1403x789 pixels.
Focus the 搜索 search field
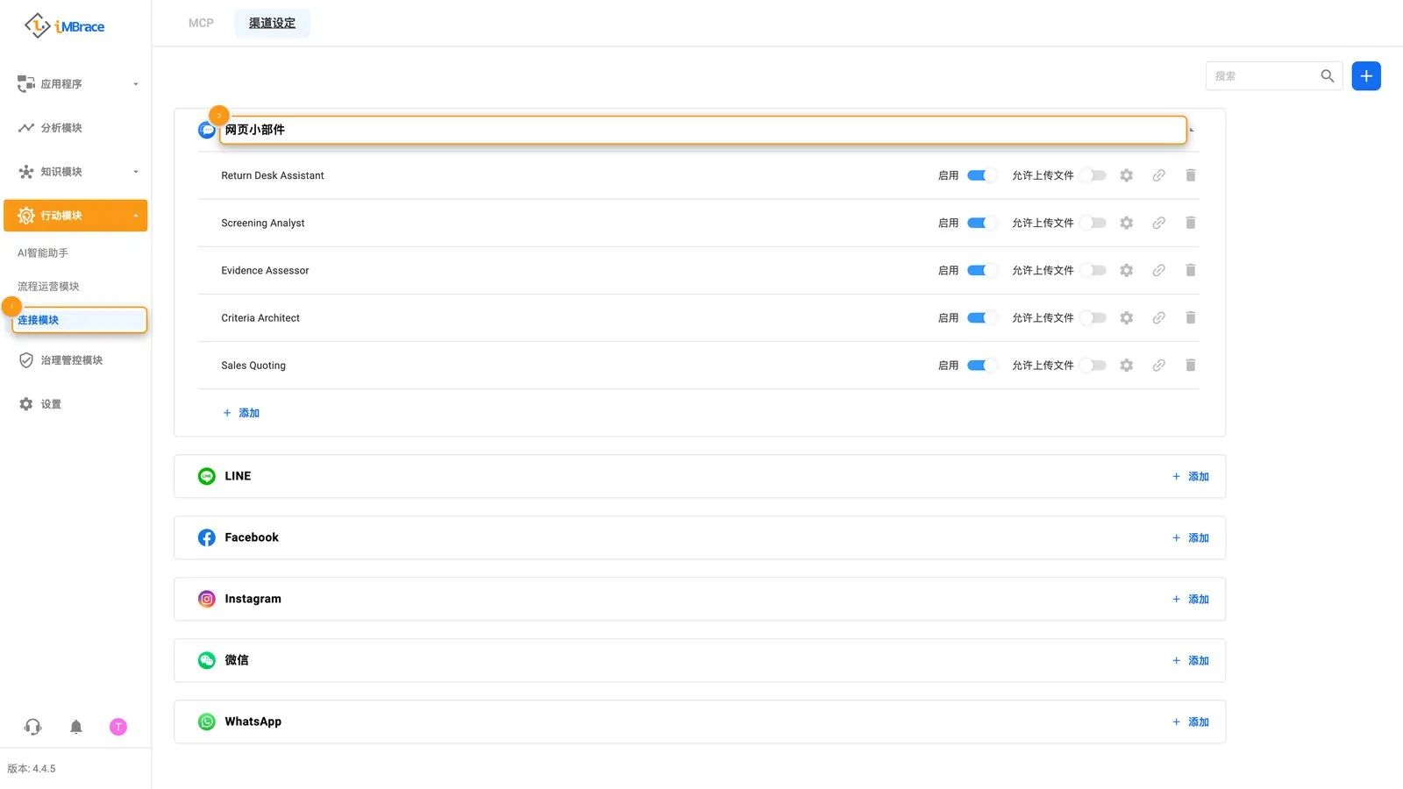tap(1263, 76)
